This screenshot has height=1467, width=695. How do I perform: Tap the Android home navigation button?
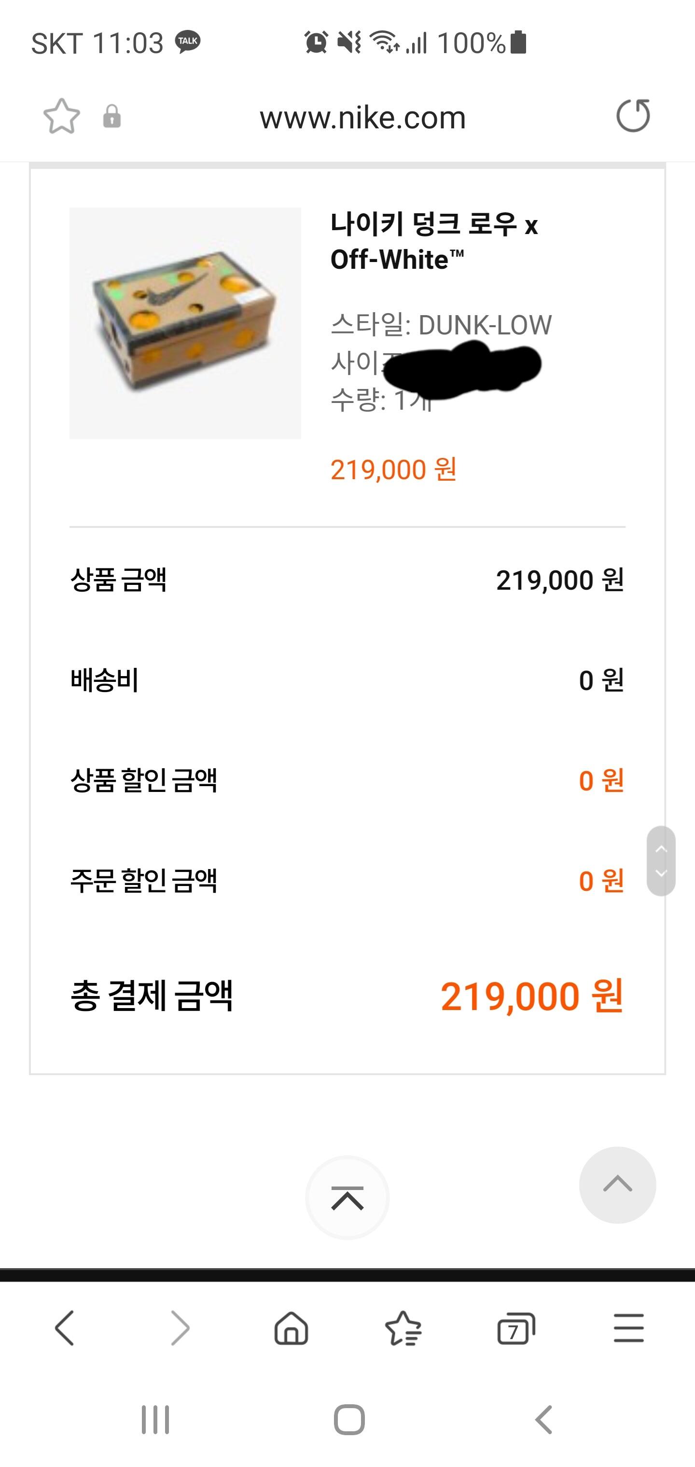(x=349, y=1420)
